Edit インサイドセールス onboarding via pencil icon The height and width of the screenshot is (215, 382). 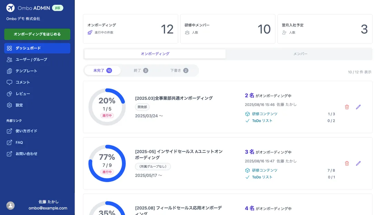point(358,163)
